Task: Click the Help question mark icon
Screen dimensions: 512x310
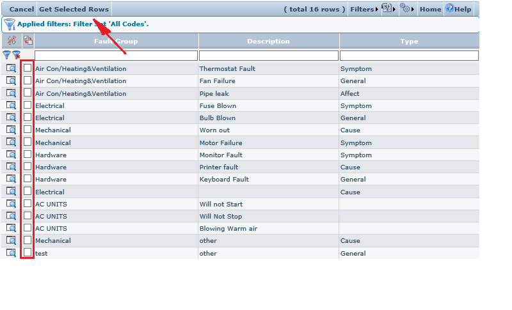Action: tap(449, 9)
